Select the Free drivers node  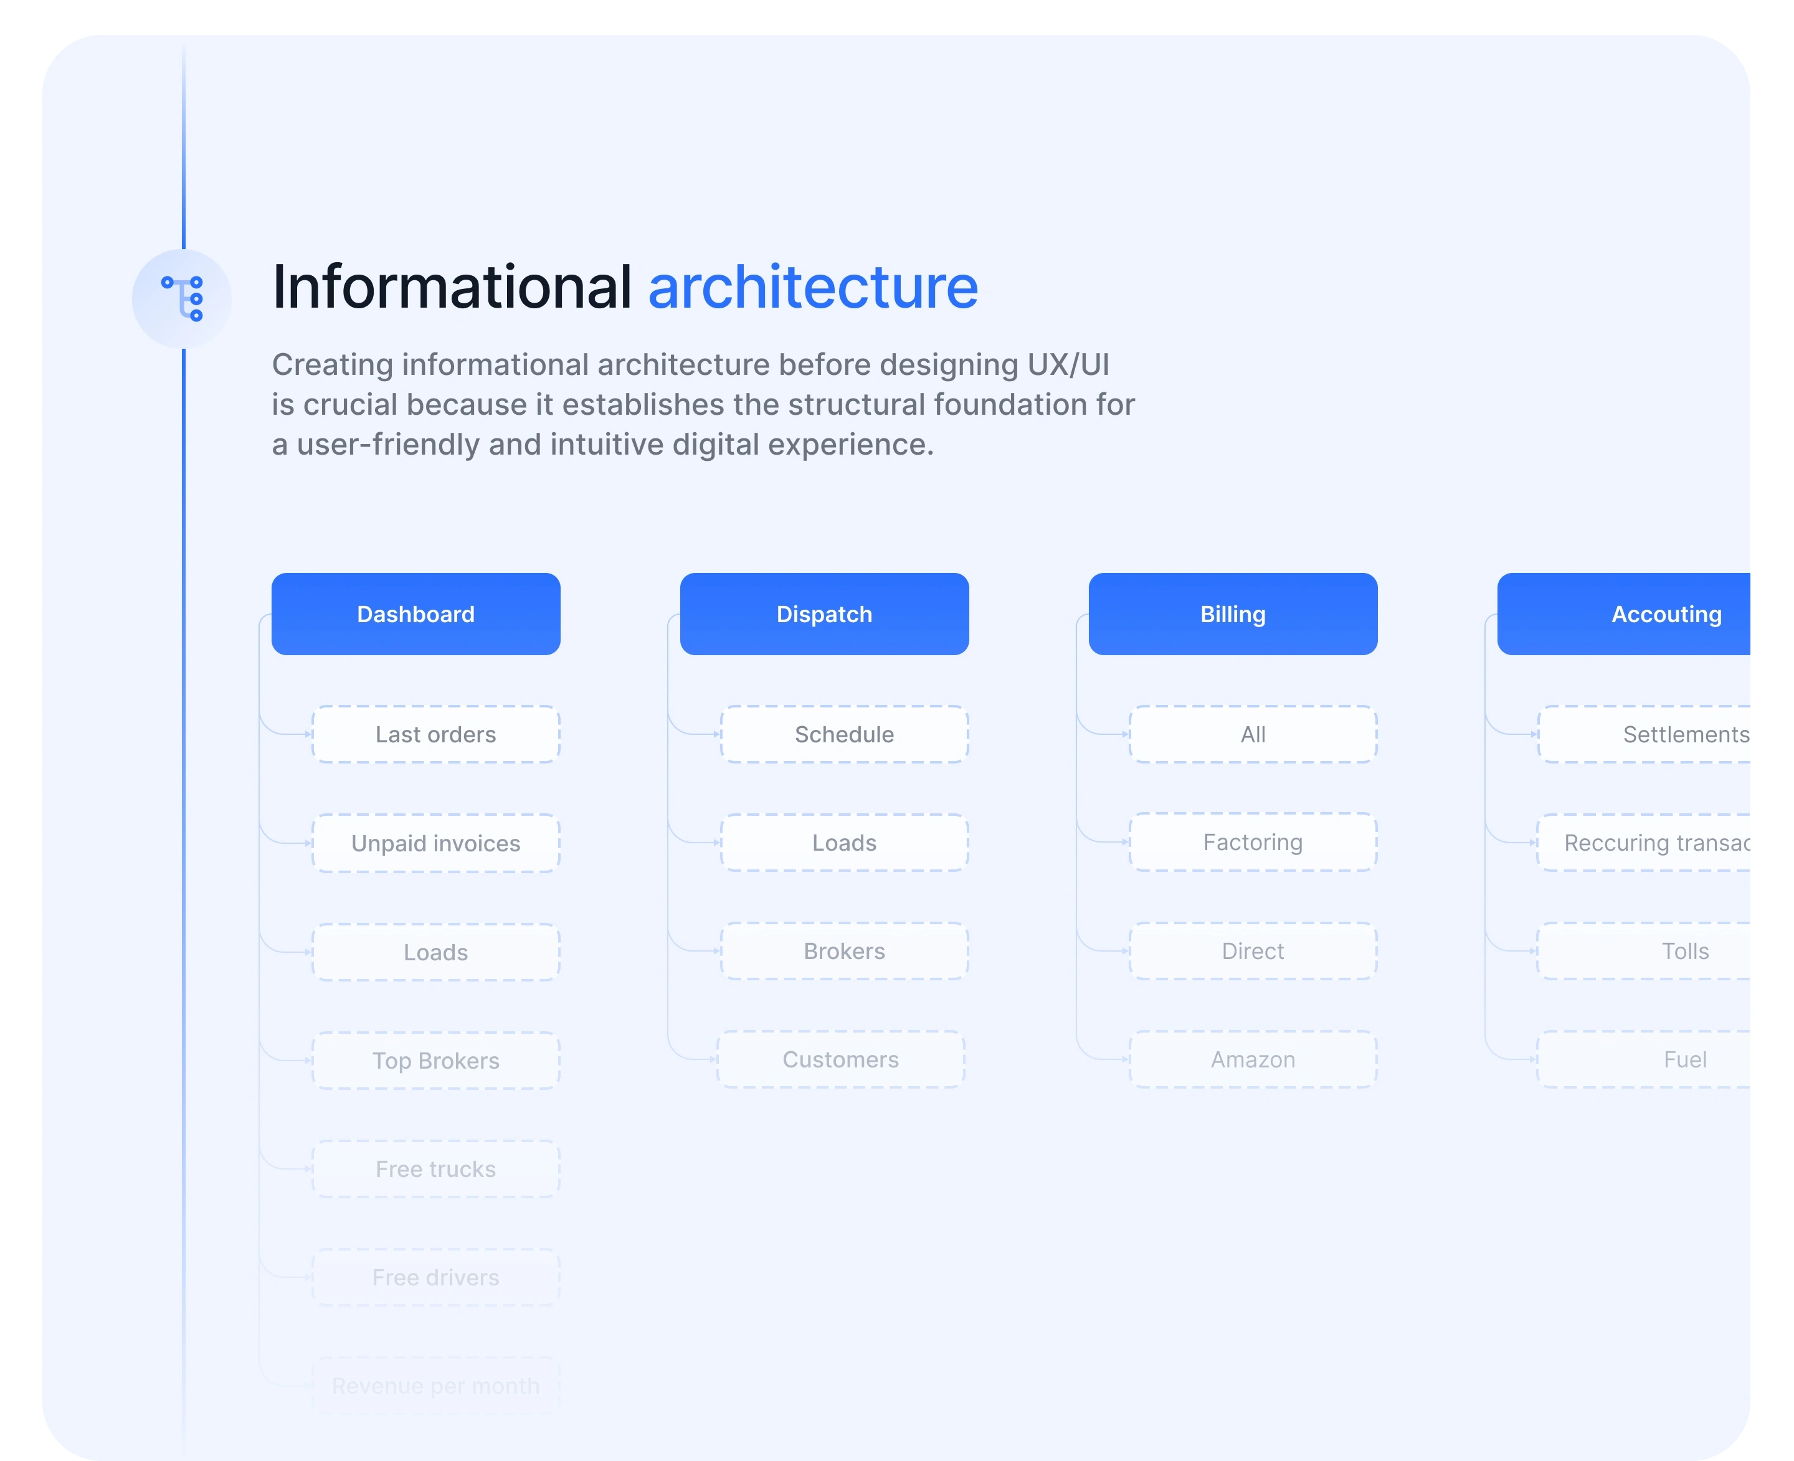point(435,1277)
